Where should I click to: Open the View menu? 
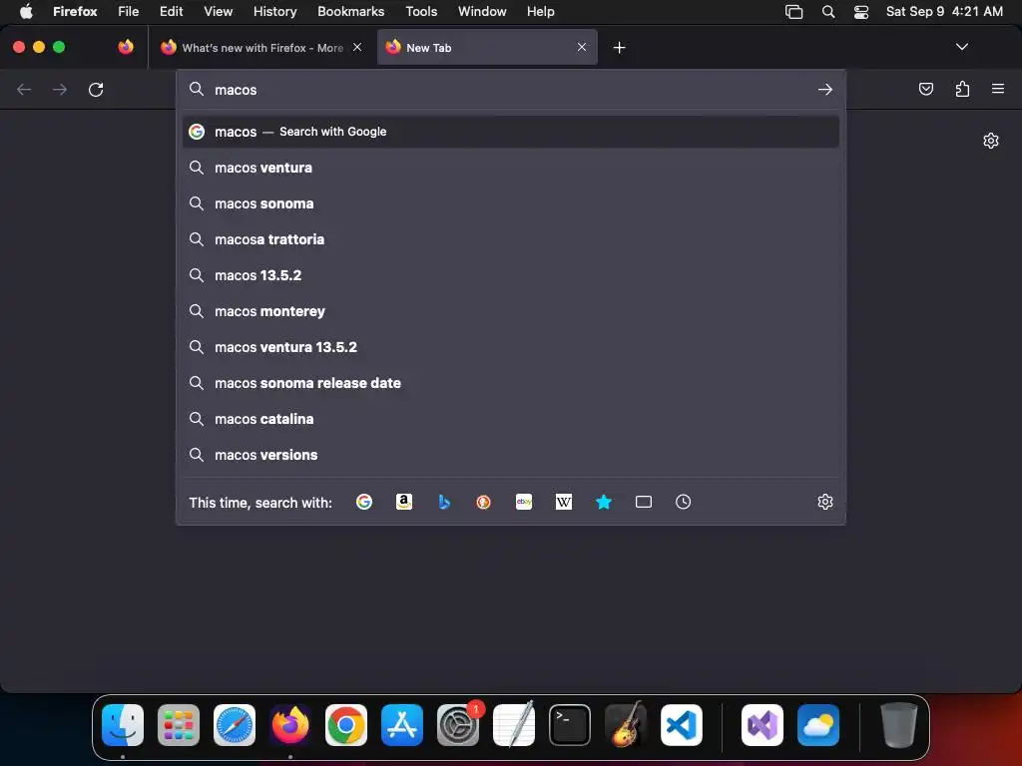[x=218, y=11]
